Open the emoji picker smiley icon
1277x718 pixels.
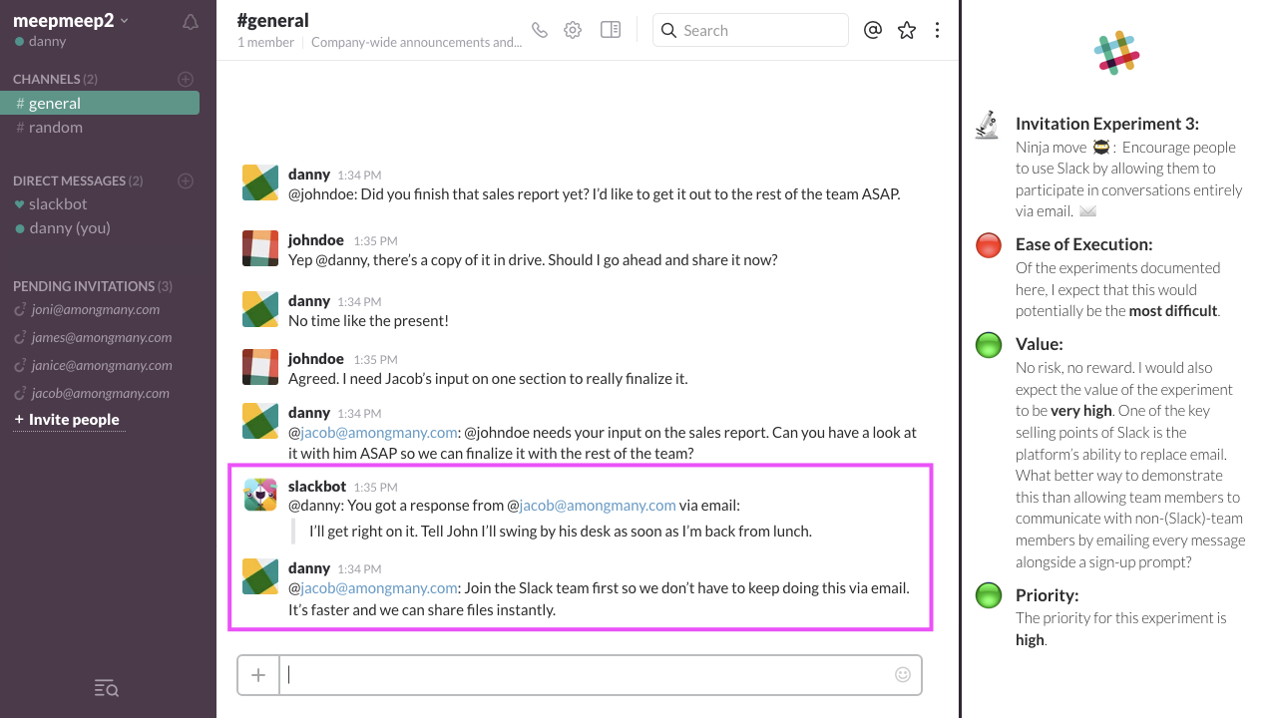tap(903, 675)
